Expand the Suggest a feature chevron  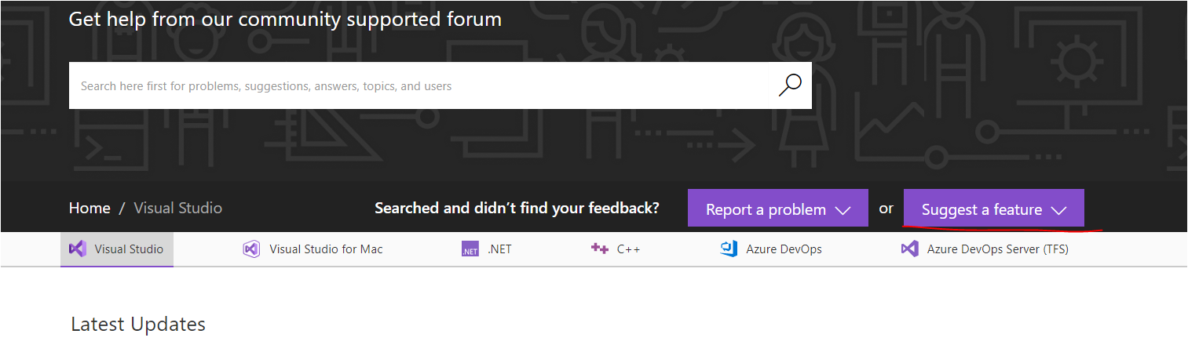[1058, 210]
